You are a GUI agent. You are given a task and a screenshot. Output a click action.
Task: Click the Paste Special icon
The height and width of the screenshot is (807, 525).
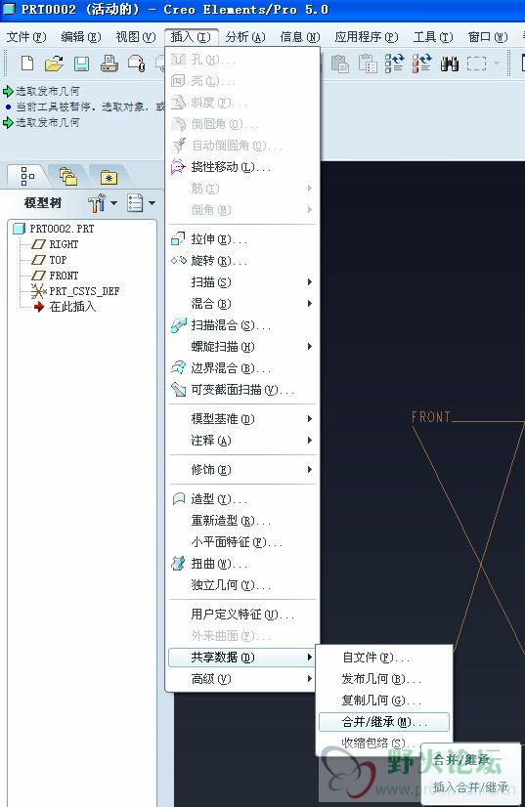pyautogui.click(x=368, y=64)
